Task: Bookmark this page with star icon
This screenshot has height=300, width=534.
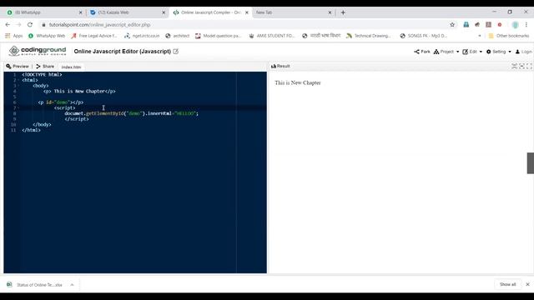Action: click(452, 24)
